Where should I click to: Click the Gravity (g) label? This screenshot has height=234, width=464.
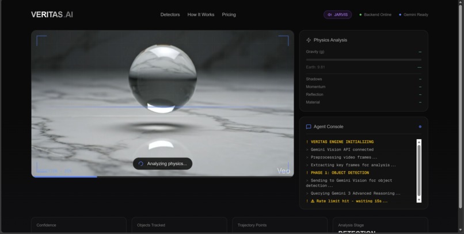click(x=315, y=51)
